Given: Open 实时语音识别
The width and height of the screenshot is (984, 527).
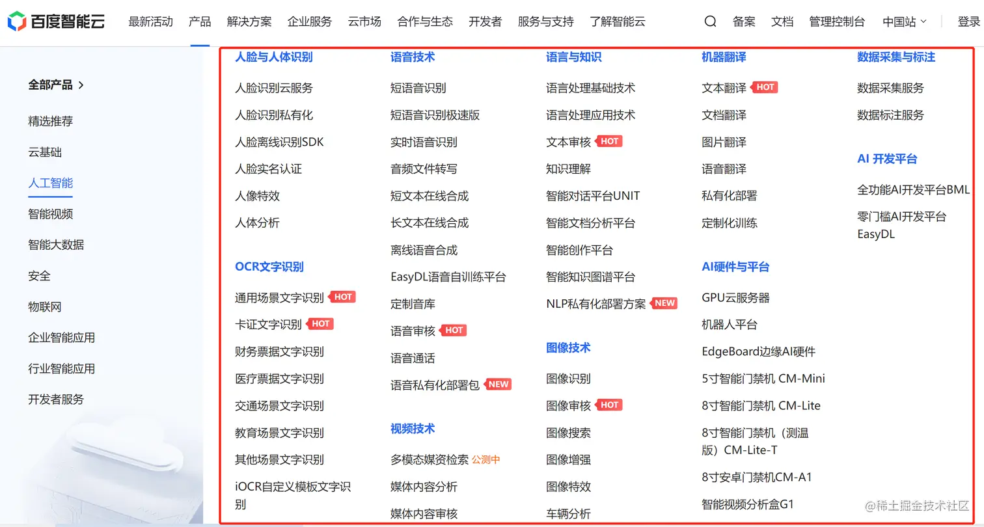Looking at the screenshot, I should 424,142.
